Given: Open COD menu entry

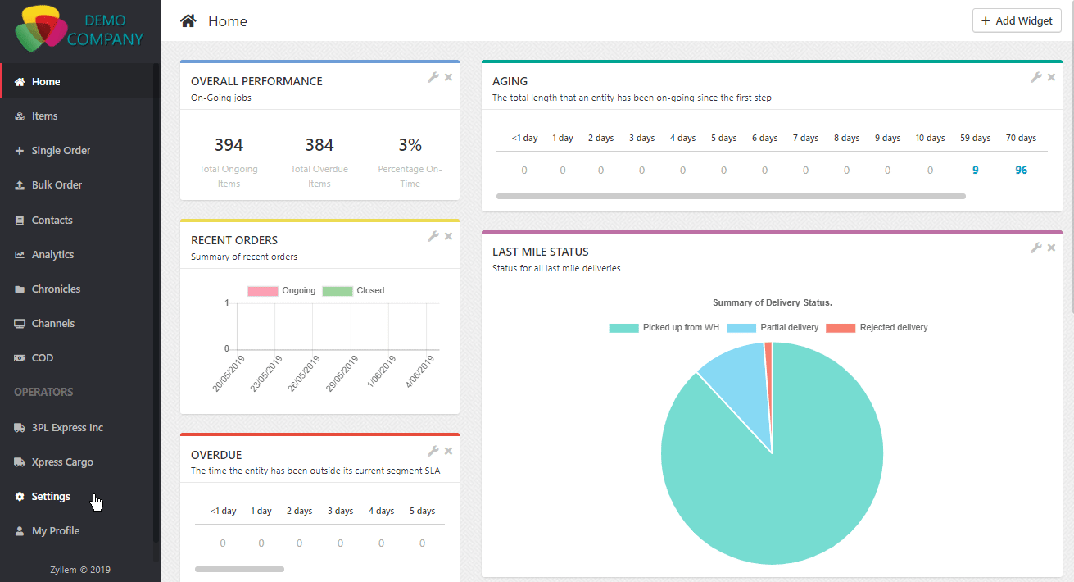Looking at the screenshot, I should [77, 358].
